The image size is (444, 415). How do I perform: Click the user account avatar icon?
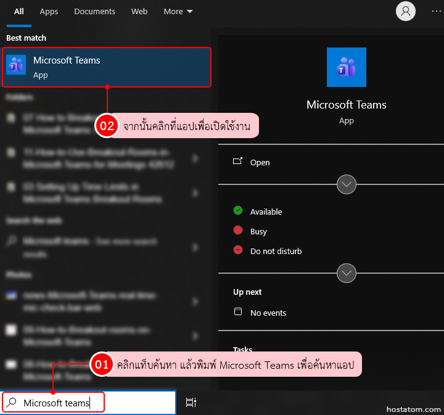[x=406, y=11]
